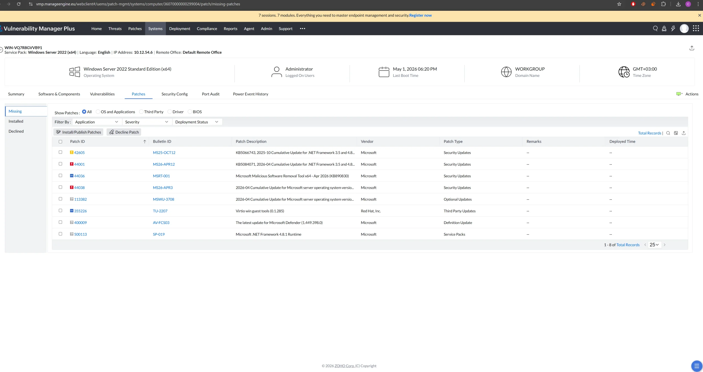Go to next page with right chevron
This screenshot has height=372, width=703.
[x=665, y=245]
